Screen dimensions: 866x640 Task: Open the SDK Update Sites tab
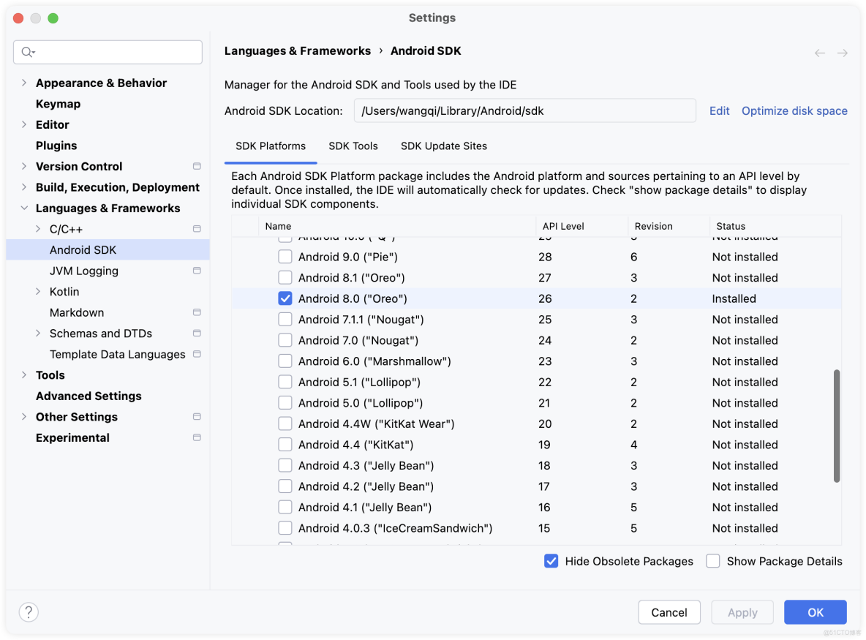pos(443,146)
